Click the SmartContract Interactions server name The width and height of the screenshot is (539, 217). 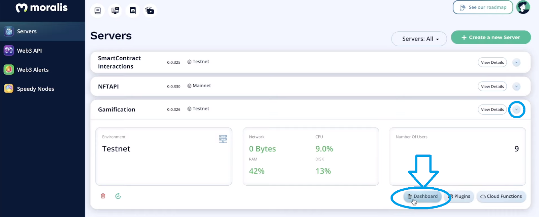tap(119, 62)
